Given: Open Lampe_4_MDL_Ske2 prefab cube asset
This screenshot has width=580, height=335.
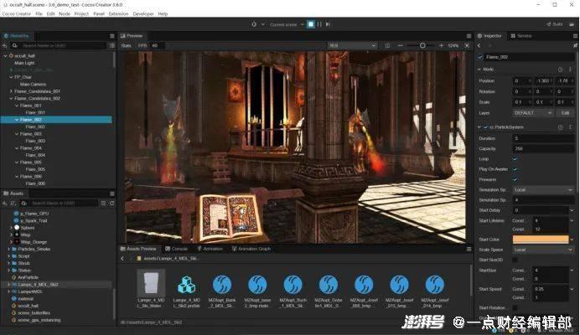Looking at the screenshot, I should 186,285.
